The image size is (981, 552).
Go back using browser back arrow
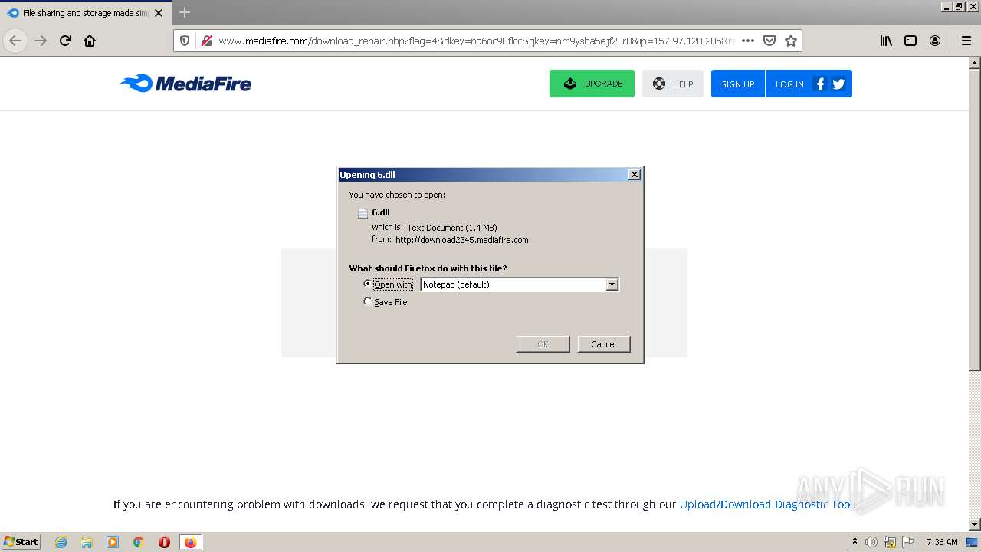coord(15,41)
